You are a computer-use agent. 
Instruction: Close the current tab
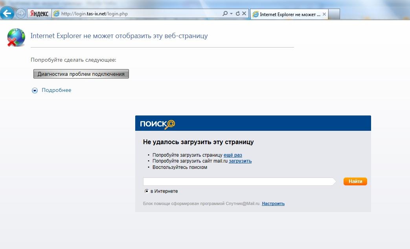pos(324,15)
